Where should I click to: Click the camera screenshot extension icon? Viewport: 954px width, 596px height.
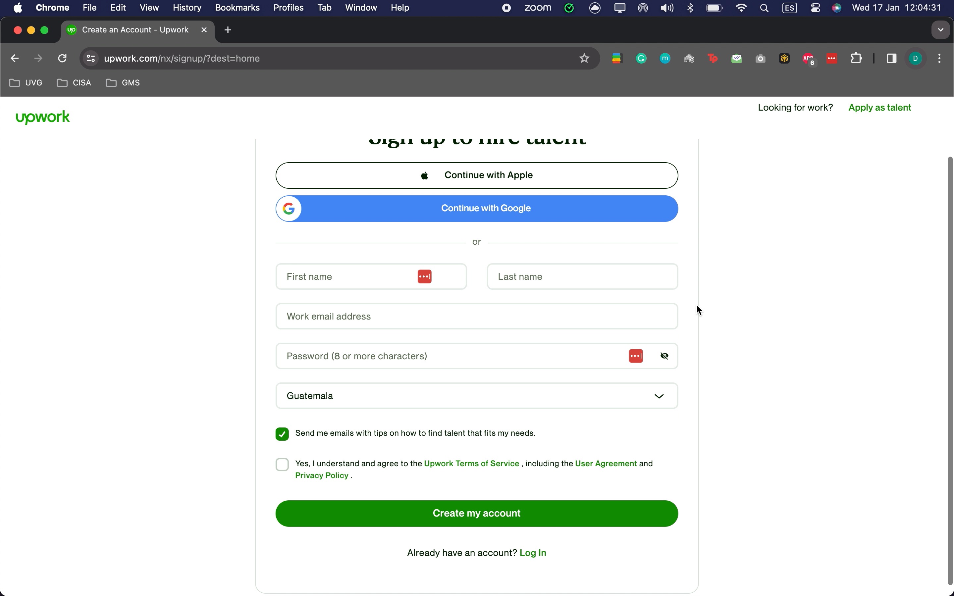(761, 59)
